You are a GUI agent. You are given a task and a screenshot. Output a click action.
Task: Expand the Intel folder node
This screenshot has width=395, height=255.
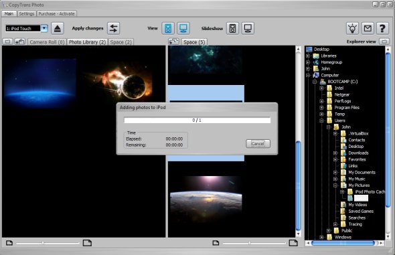[321, 88]
